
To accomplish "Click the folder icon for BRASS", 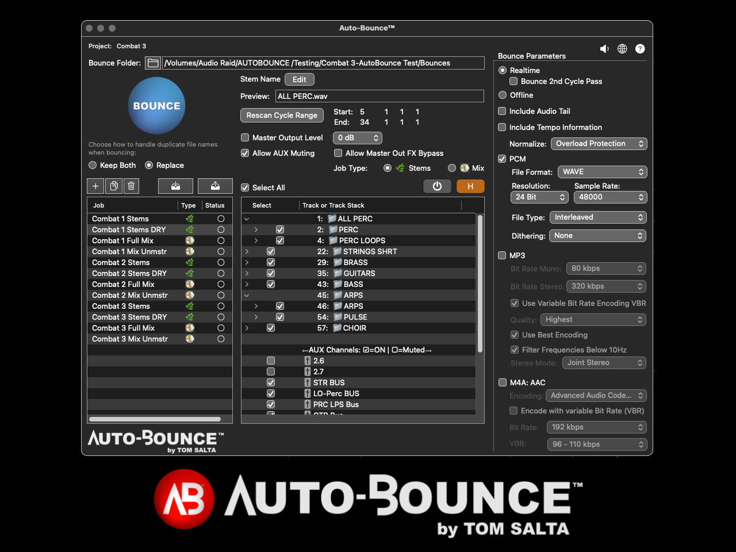I will click(338, 263).
